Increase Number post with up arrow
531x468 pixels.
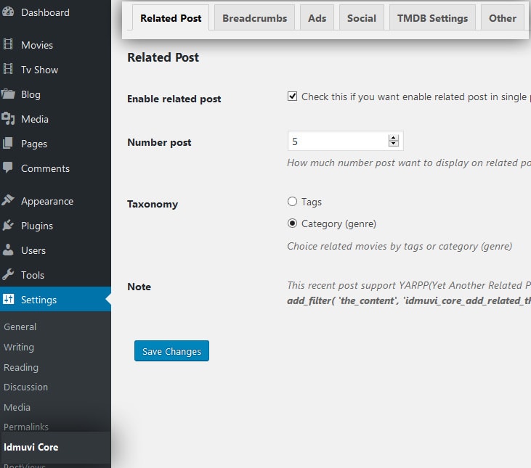click(x=394, y=138)
